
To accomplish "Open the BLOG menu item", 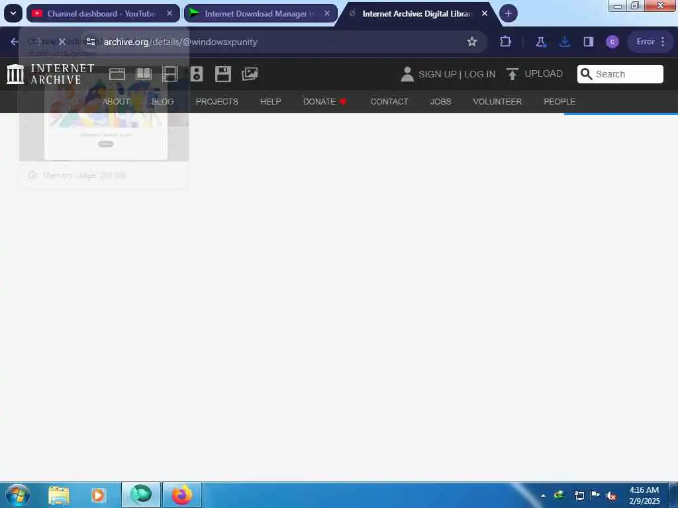I will coord(163,101).
